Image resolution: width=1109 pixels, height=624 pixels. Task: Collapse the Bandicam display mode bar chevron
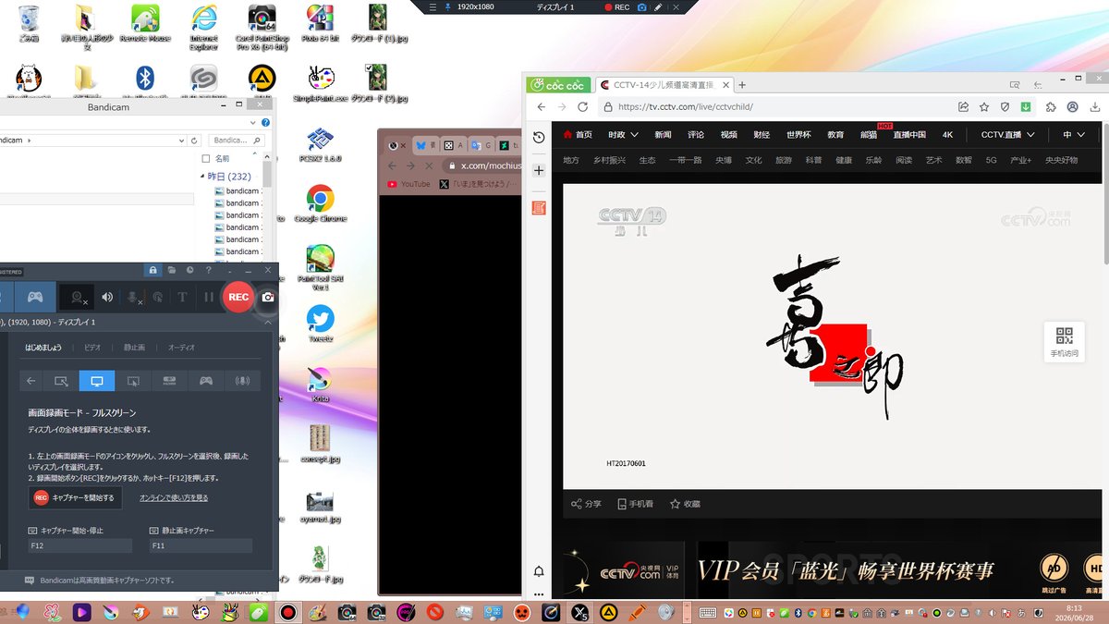tap(268, 322)
